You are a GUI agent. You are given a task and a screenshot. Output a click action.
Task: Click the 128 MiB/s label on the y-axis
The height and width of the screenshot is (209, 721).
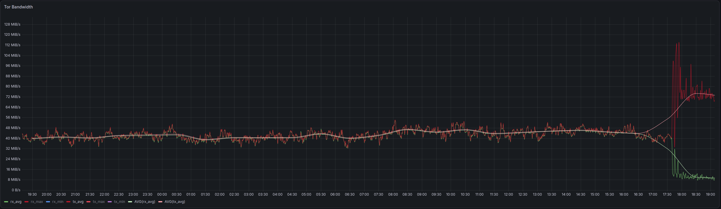coord(12,24)
